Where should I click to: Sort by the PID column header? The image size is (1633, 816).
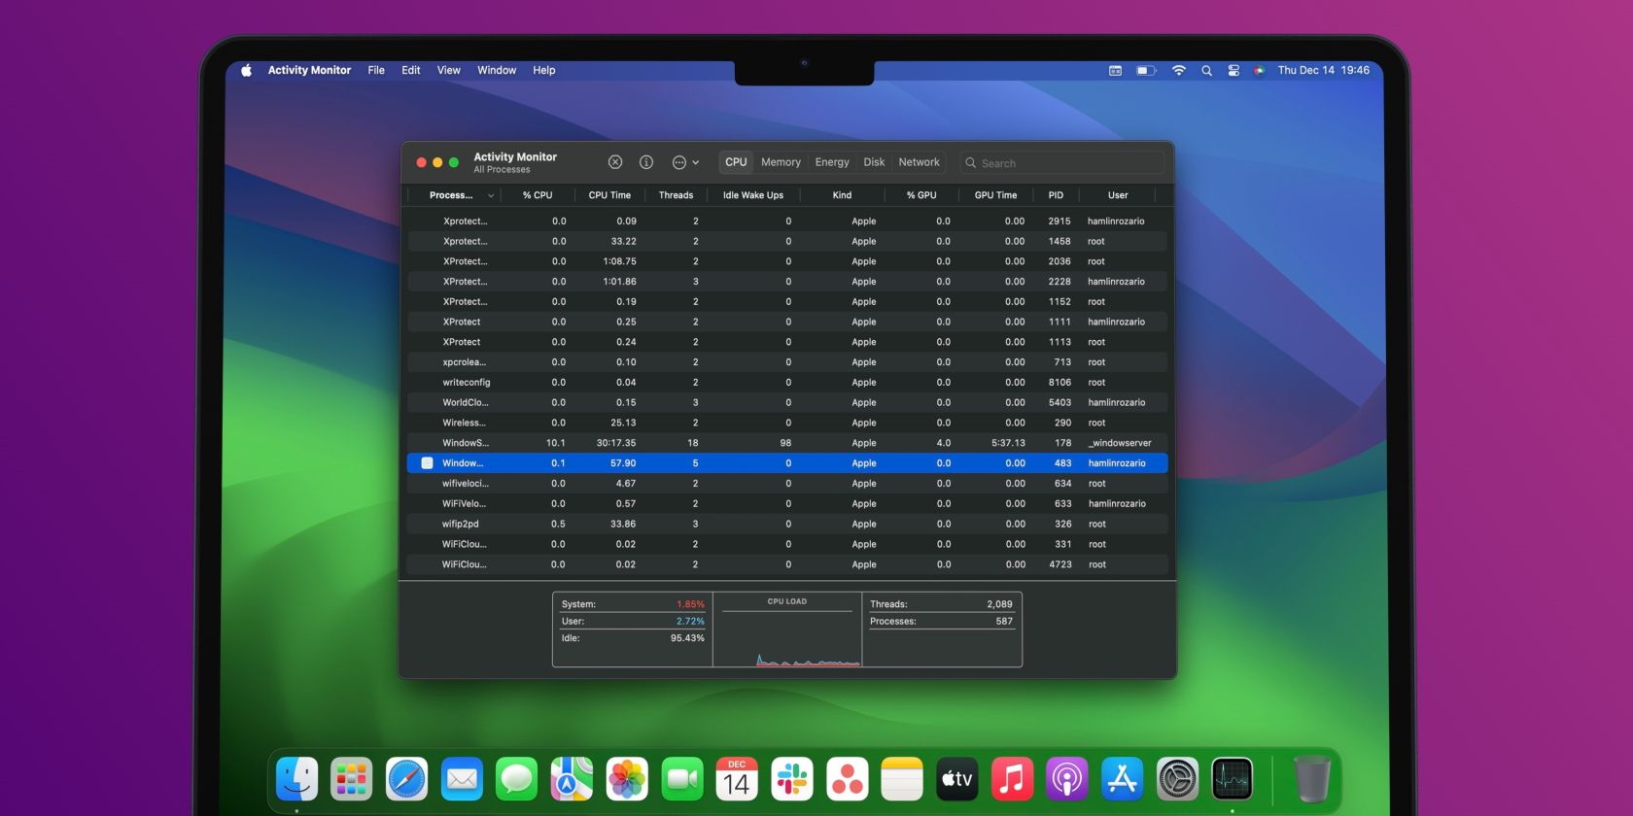click(x=1056, y=195)
